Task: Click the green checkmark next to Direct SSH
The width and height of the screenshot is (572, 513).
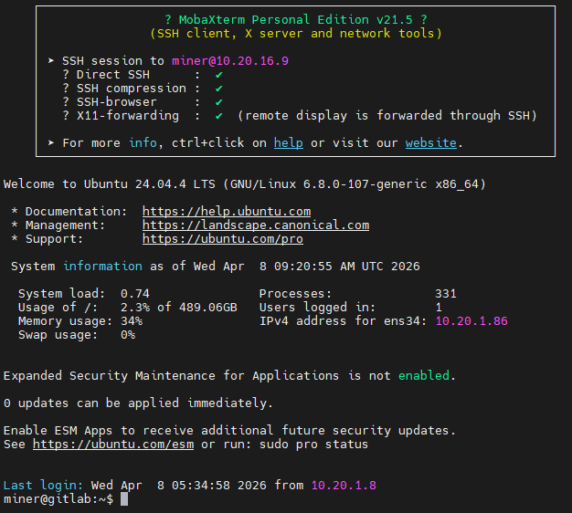Action: tap(219, 75)
